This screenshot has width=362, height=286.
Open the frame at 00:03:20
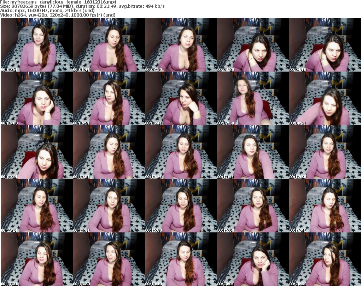(x=253, y=45)
